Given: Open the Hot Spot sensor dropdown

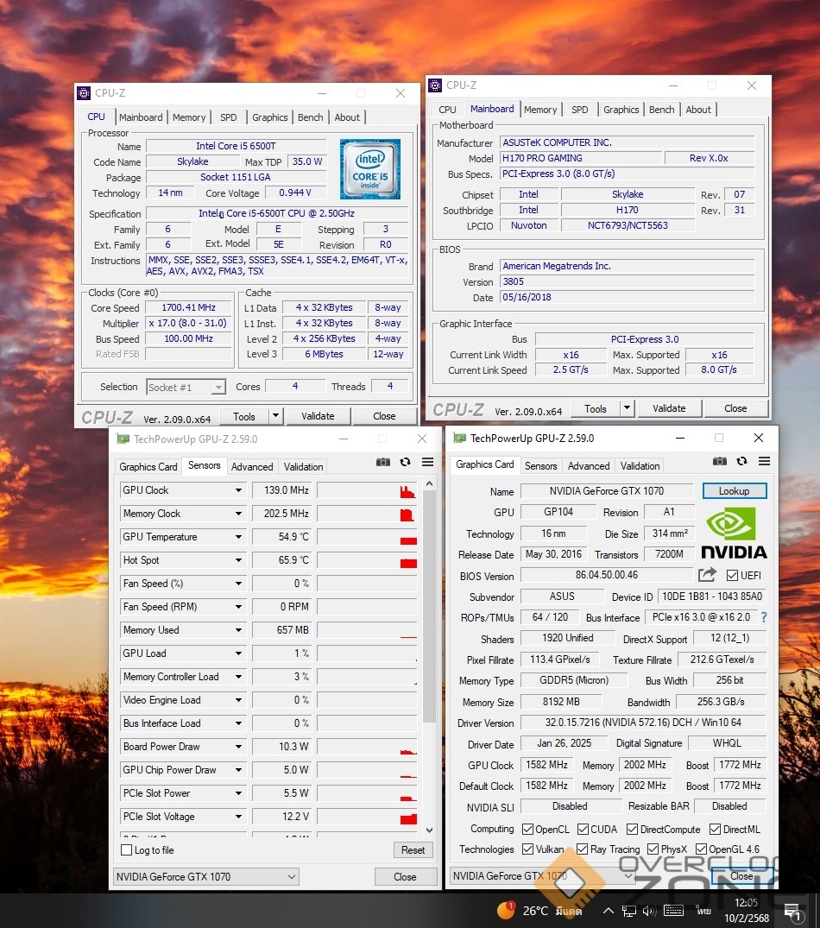Looking at the screenshot, I should click(238, 560).
